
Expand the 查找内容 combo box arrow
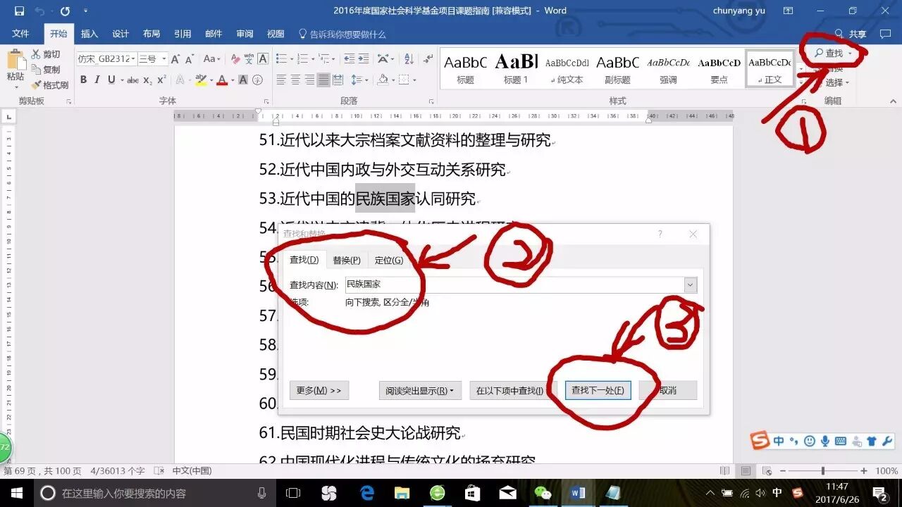tap(691, 284)
